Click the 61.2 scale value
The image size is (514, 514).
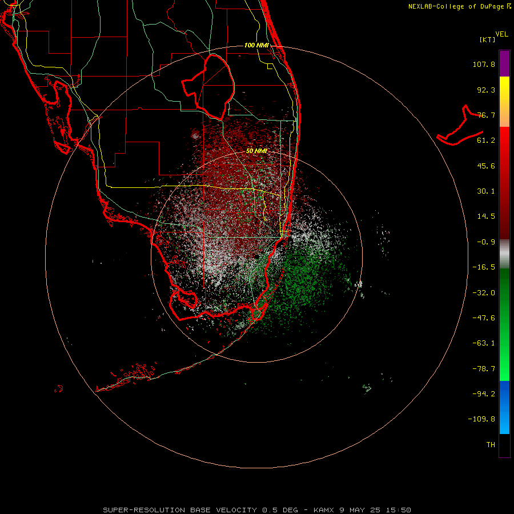[486, 140]
